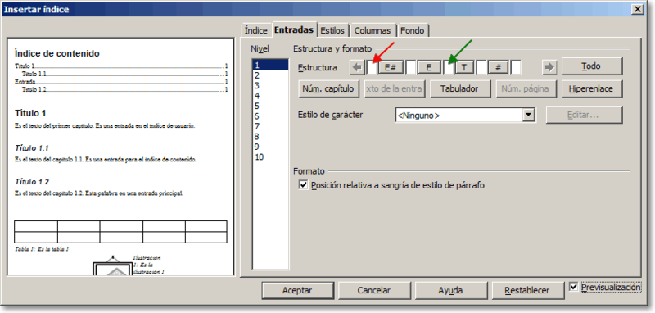Switch to the Índice tab

[x=256, y=30]
